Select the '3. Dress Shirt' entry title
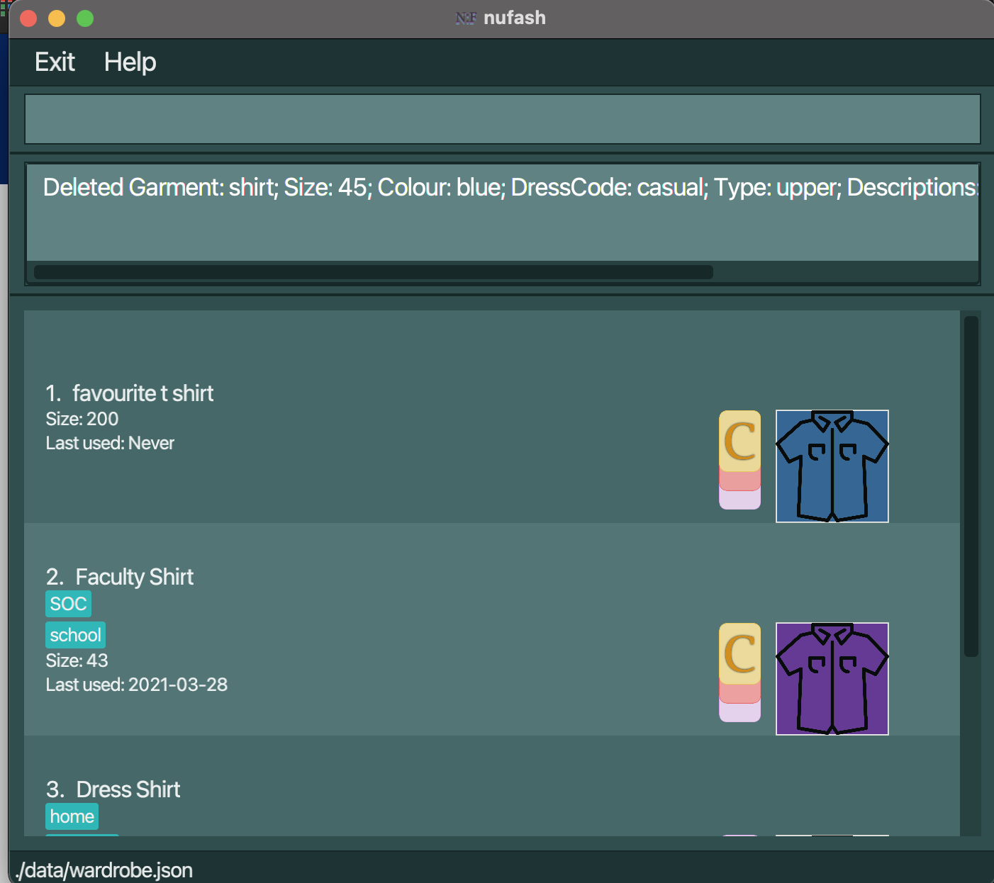Screen dimensions: 994x883 113,789
